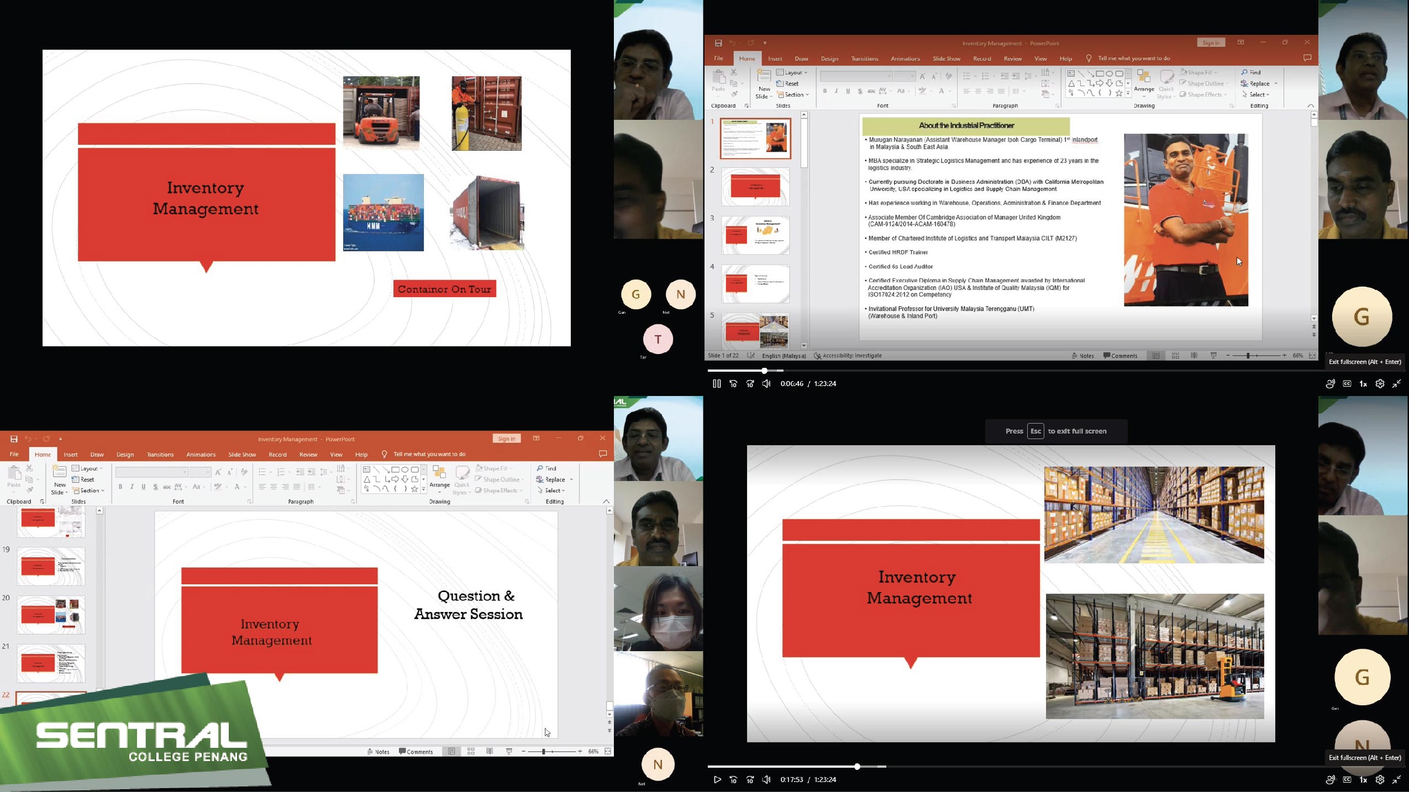
Task: Pick the Text Box shape in Q&A PowerPoint gallery
Action: coord(366,469)
